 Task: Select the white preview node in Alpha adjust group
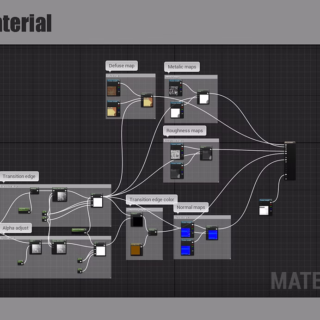tap(100, 249)
